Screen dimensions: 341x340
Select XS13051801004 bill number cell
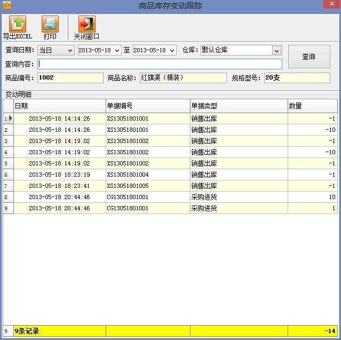click(x=148, y=175)
